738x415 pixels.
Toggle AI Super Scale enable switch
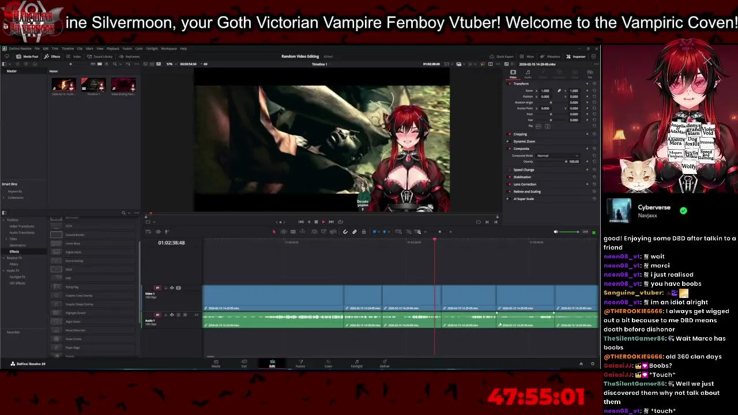click(x=509, y=199)
